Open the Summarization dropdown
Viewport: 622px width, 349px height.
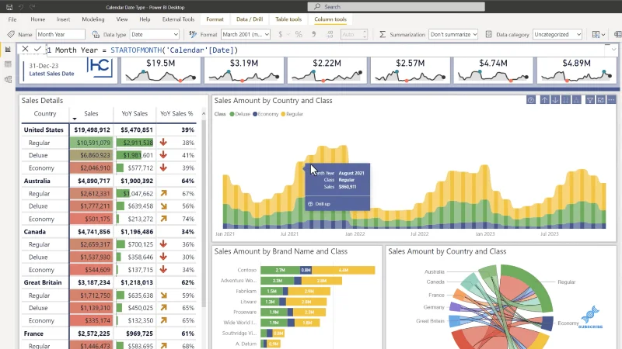point(453,34)
